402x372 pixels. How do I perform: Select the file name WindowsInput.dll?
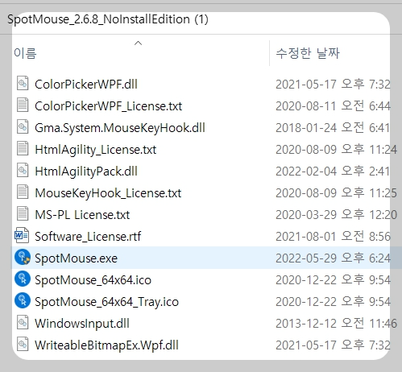pyautogui.click(x=82, y=324)
